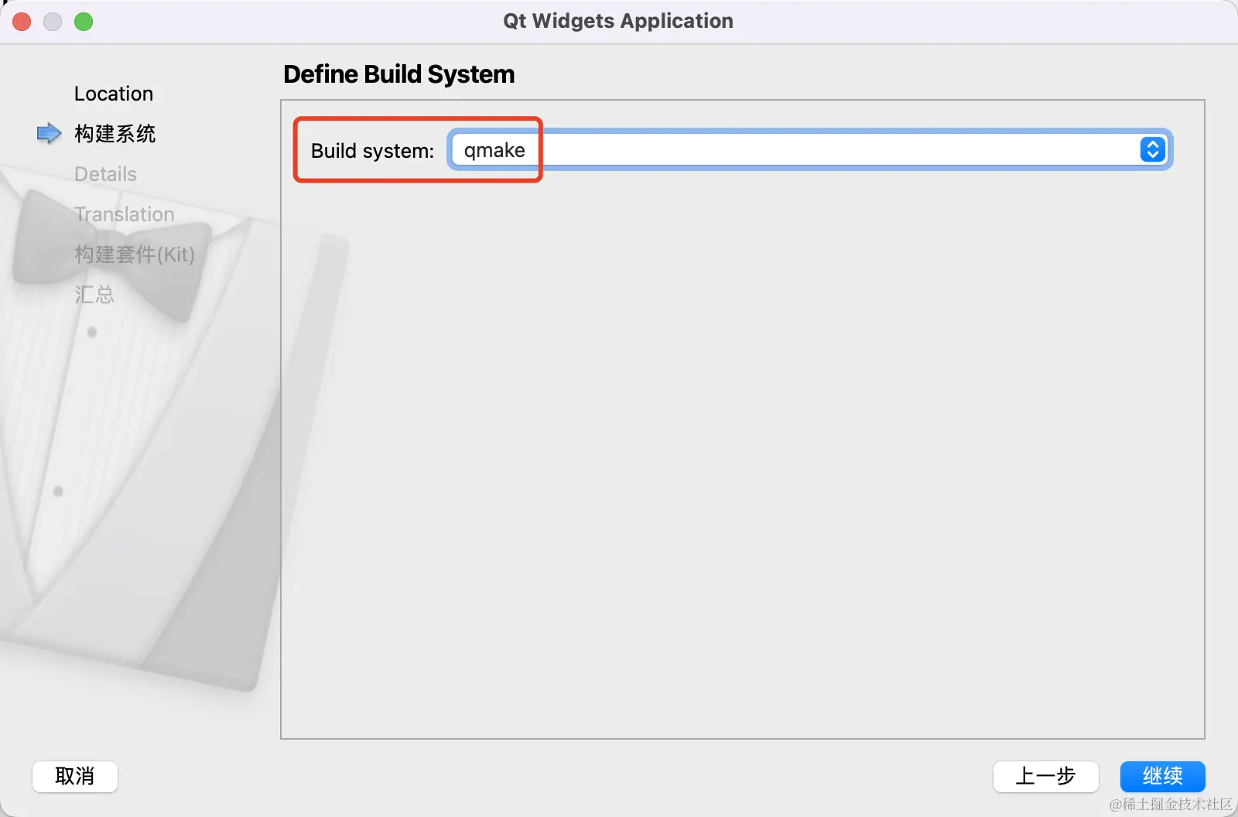Click the Build system: label
This screenshot has height=817, width=1238.
click(372, 151)
